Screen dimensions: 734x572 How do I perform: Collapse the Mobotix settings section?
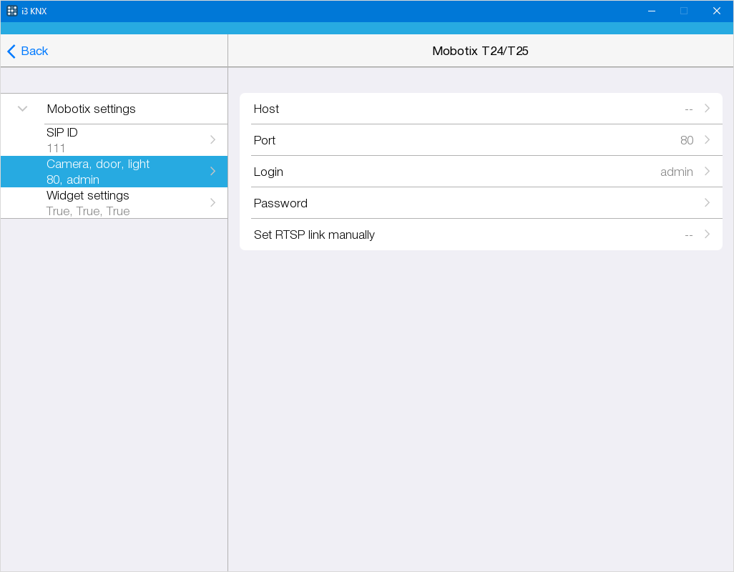tap(23, 109)
